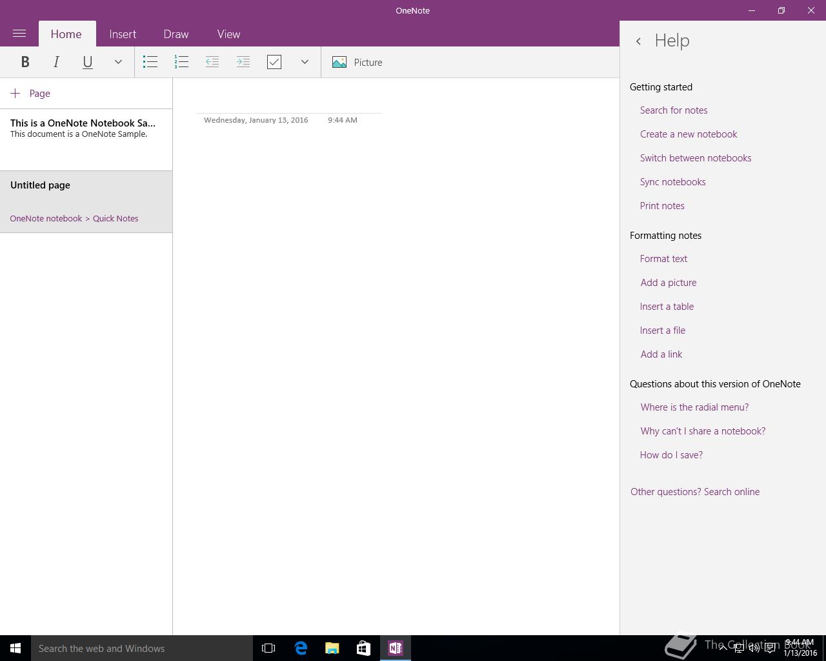
Task: Switch to the Insert tab
Action: [123, 34]
